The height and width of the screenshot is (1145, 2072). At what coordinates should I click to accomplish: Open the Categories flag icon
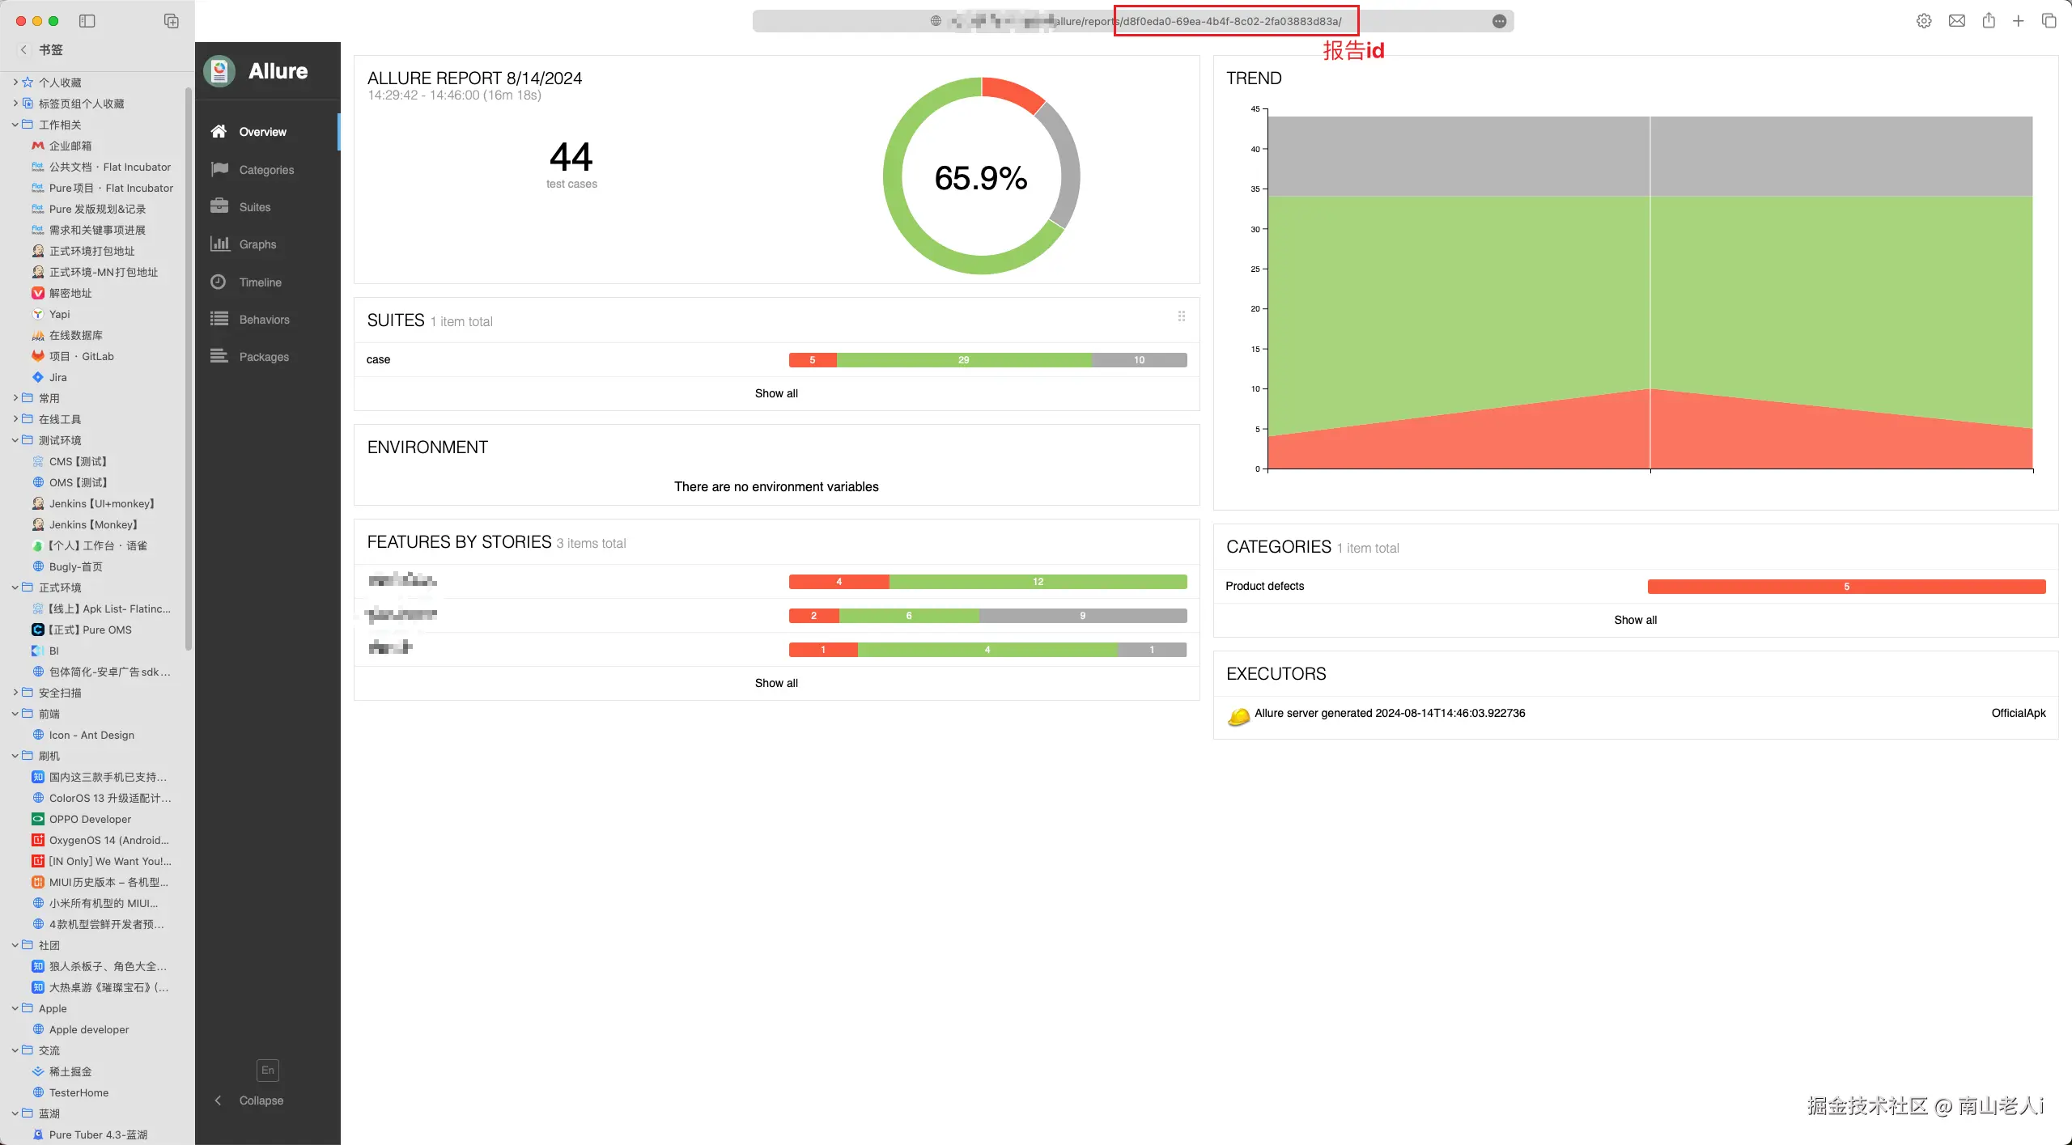[x=219, y=169]
